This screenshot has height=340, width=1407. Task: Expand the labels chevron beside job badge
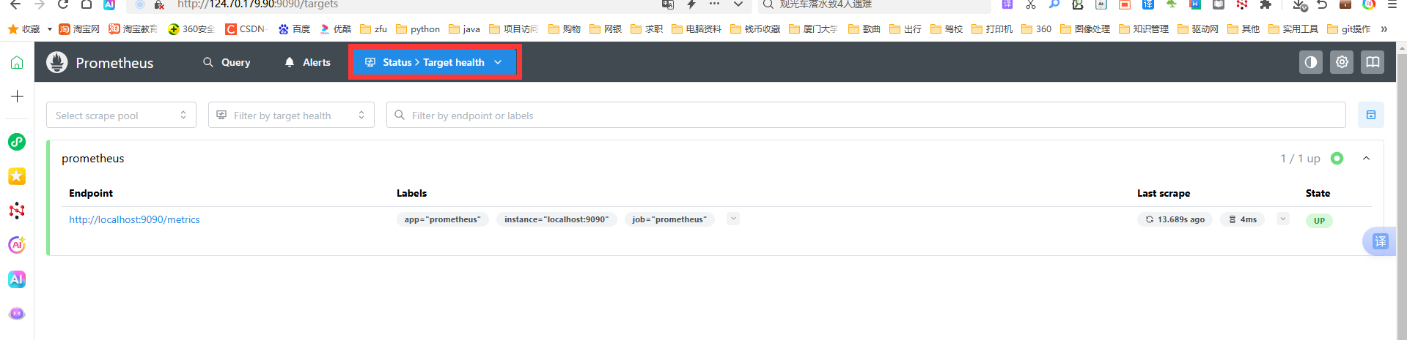tap(733, 219)
